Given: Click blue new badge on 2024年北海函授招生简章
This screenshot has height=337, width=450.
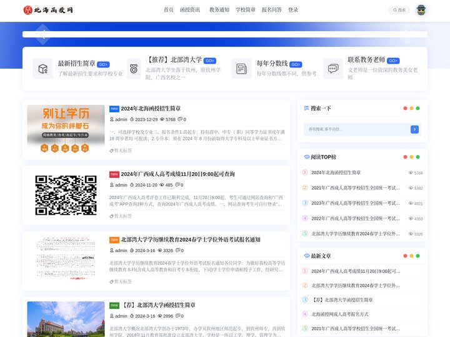Looking at the screenshot, I should coord(114,109).
